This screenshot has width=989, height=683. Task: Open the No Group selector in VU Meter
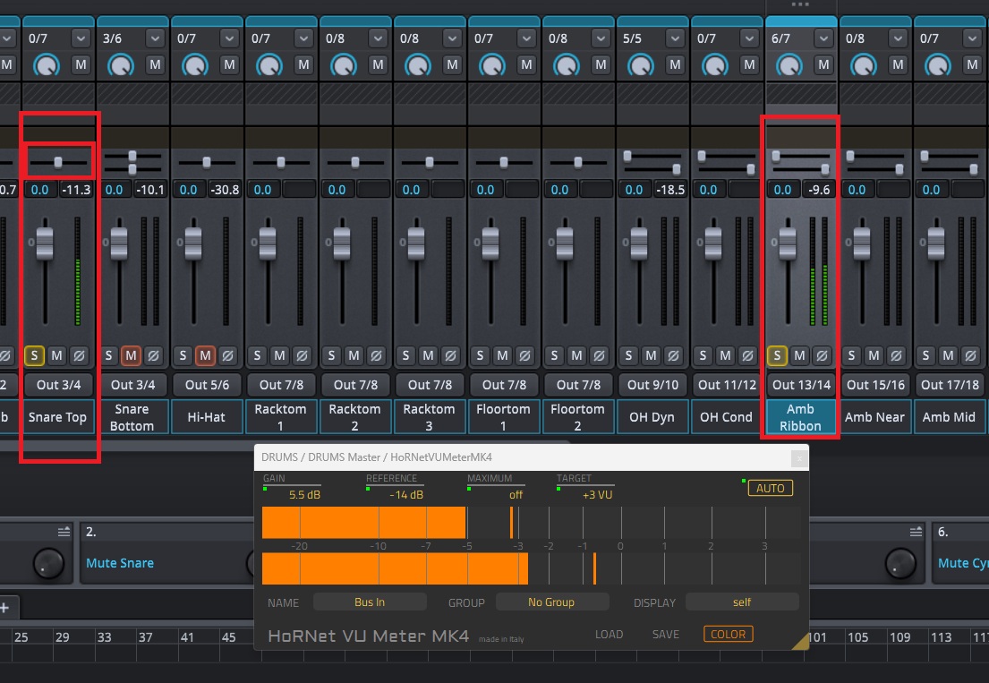[x=552, y=602]
